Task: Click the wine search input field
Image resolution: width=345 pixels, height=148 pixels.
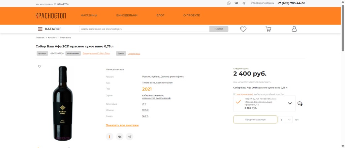Action: click(x=144, y=29)
